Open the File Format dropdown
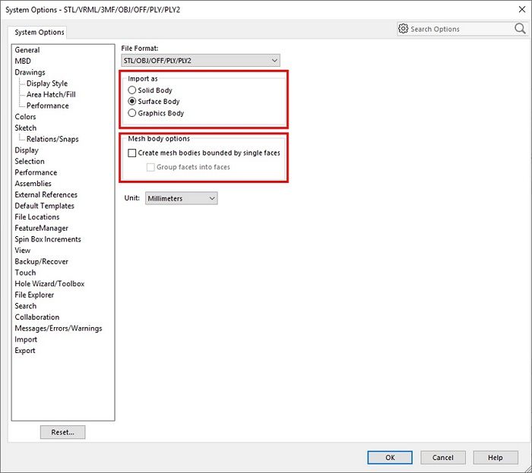532x473 pixels. tap(201, 61)
